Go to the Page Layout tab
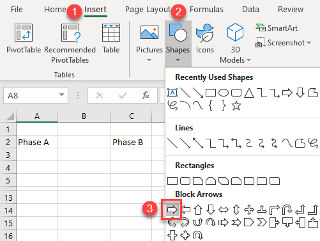Image resolution: width=320 pixels, height=241 pixels. (x=148, y=10)
